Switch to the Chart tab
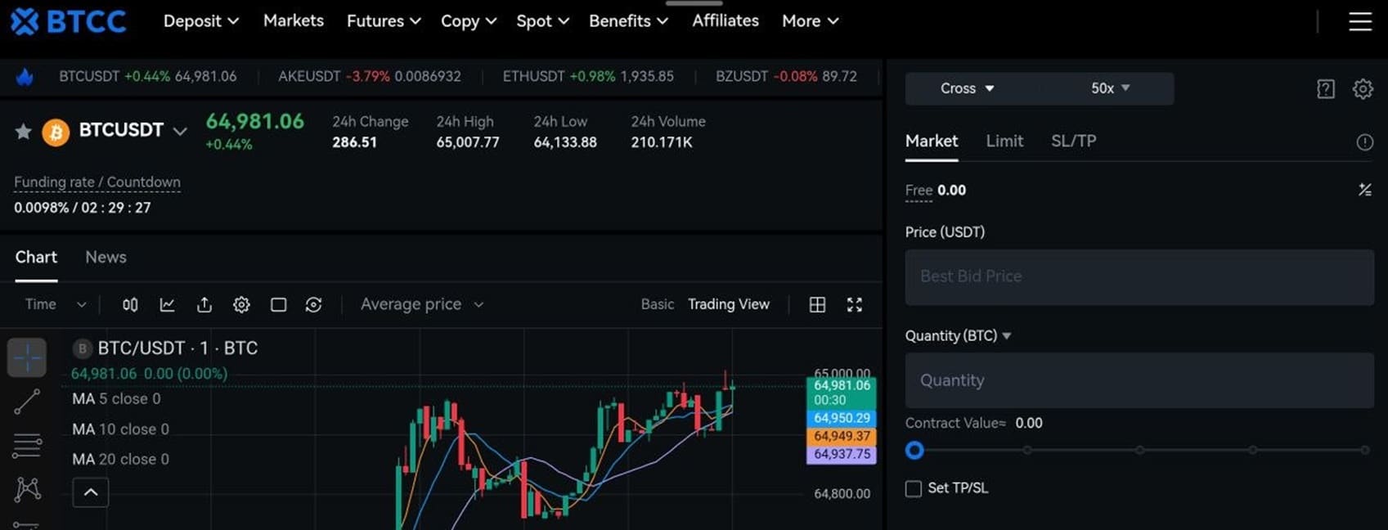Screen dimensions: 1388x530 [x=36, y=257]
